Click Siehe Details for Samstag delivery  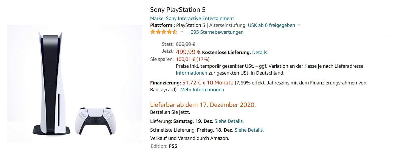(229, 121)
